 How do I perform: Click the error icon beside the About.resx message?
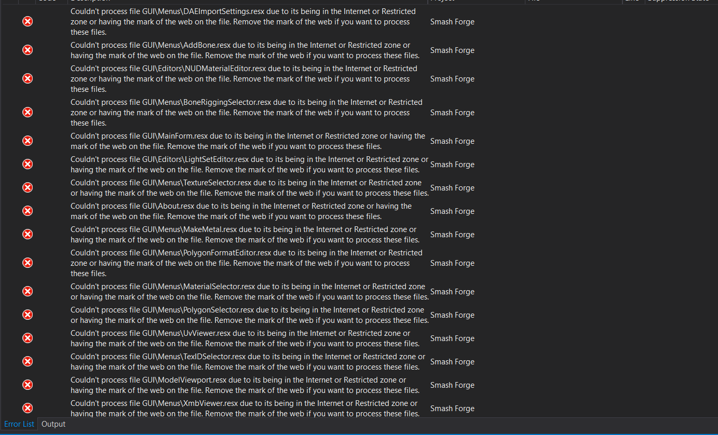tap(27, 211)
